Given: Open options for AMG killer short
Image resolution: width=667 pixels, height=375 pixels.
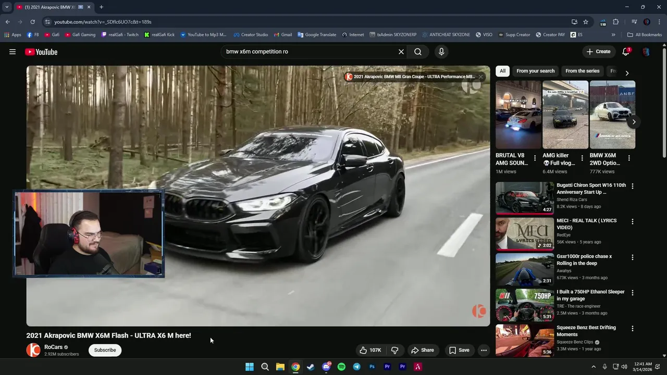Looking at the screenshot, I should (x=582, y=158).
